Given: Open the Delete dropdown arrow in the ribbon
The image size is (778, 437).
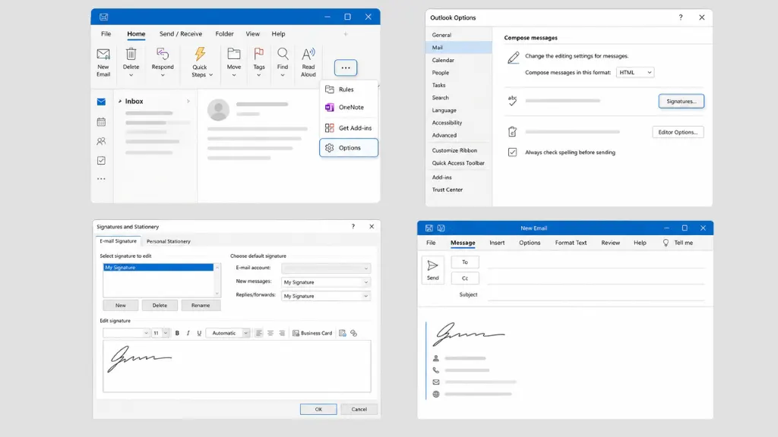Looking at the screenshot, I should coord(131,75).
